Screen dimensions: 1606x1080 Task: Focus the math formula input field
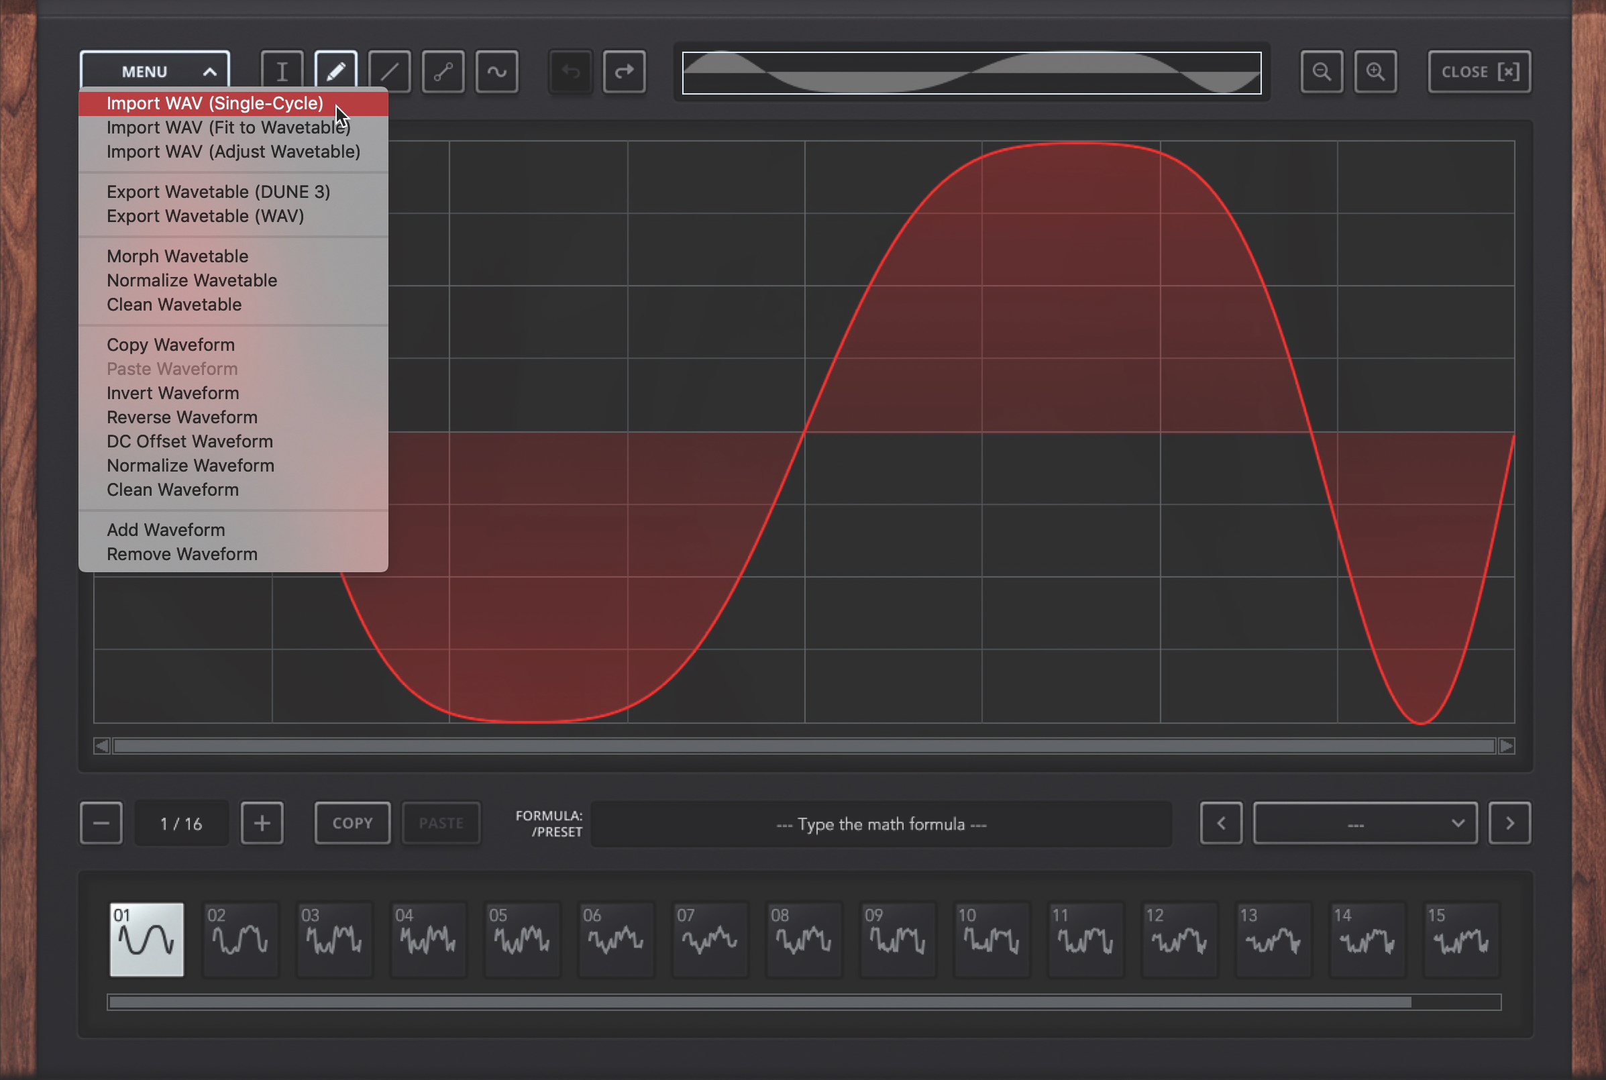click(x=881, y=824)
